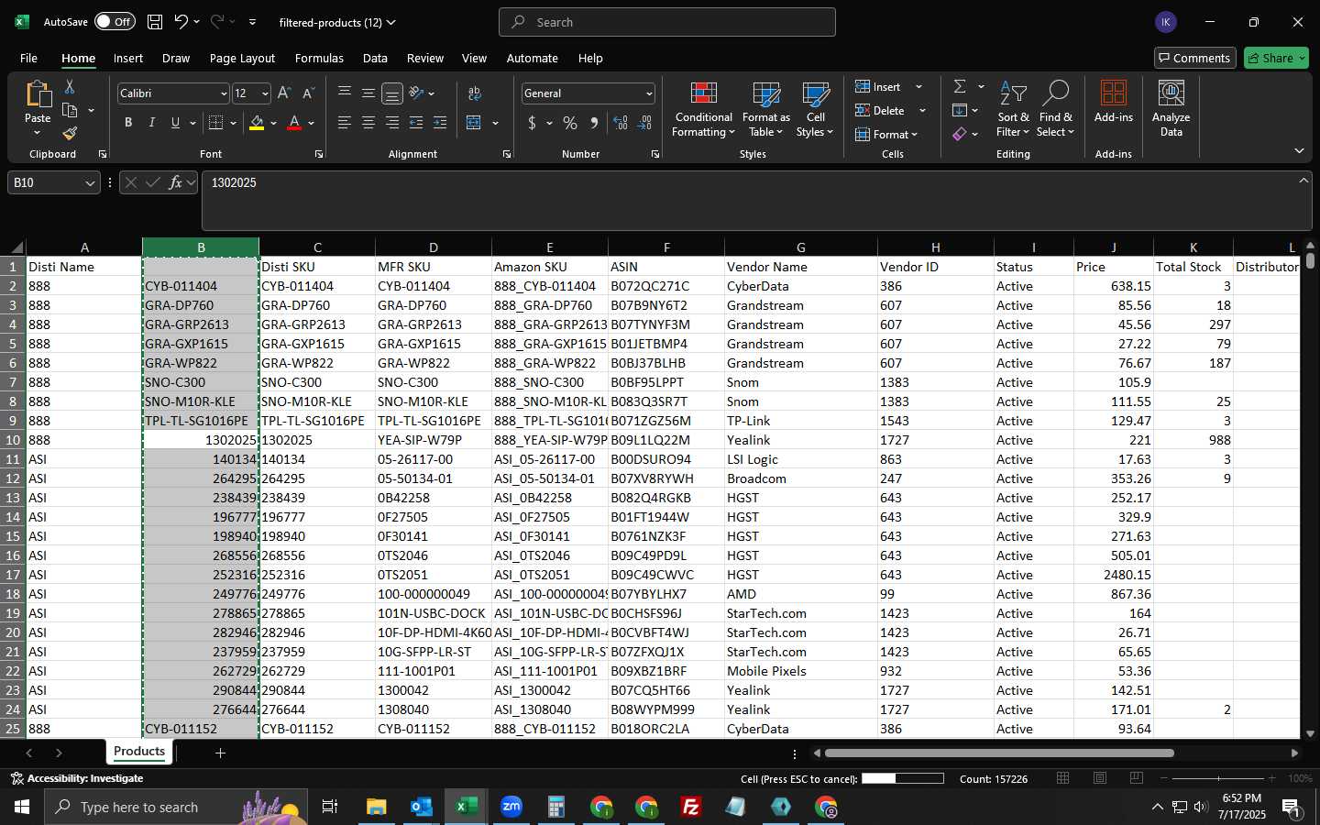Image resolution: width=1320 pixels, height=825 pixels.
Task: Click the zoom slider in status bar
Action: 1218,778
